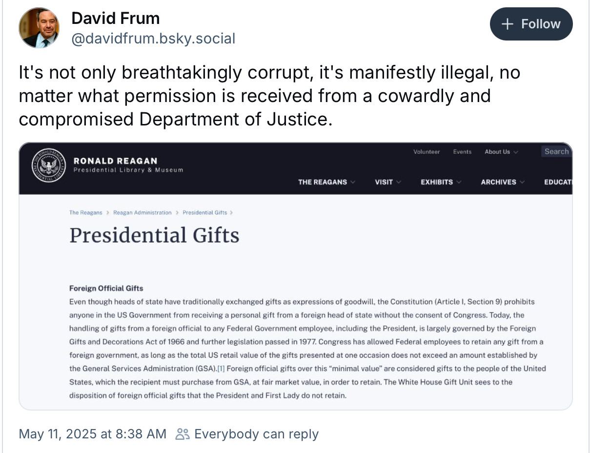This screenshot has height=453, width=590.
Task: Open the Volunteer link
Action: [x=427, y=152]
